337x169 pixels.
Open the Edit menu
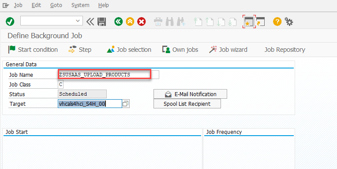[36, 5]
